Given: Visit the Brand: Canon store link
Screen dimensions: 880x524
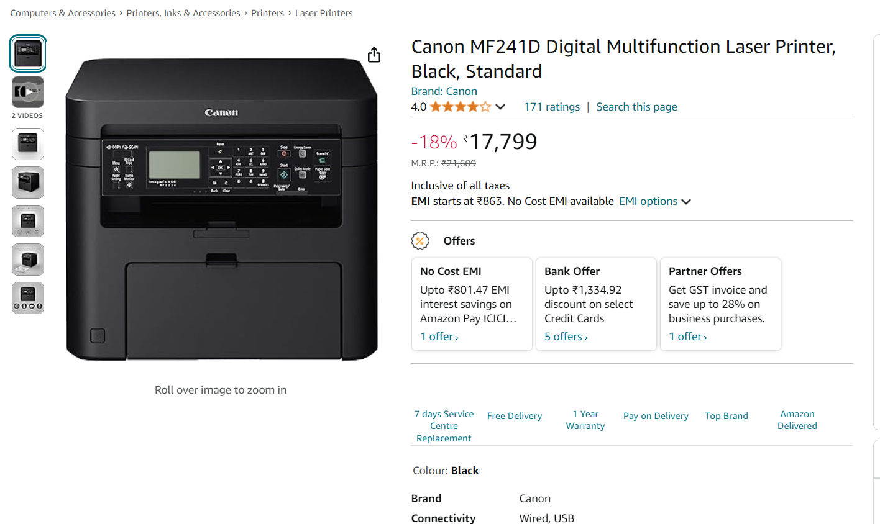Looking at the screenshot, I should (444, 91).
